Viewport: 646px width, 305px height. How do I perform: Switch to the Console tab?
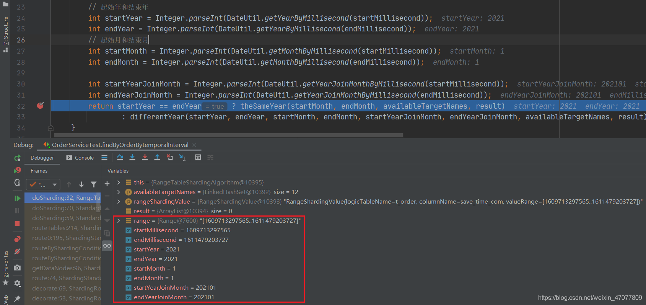(80, 158)
